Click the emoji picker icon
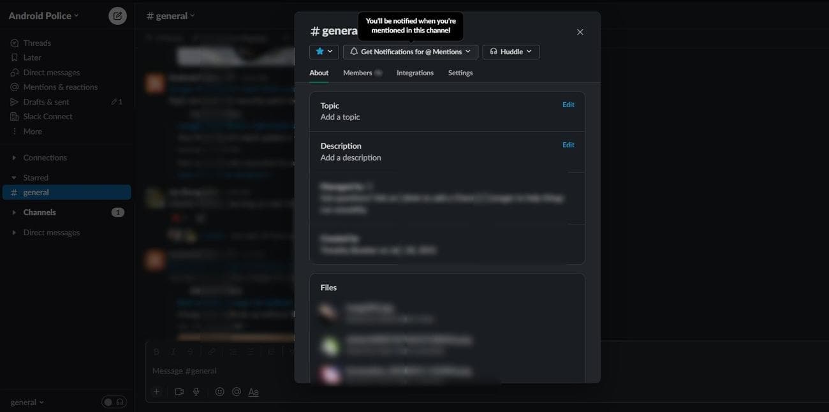 click(219, 392)
